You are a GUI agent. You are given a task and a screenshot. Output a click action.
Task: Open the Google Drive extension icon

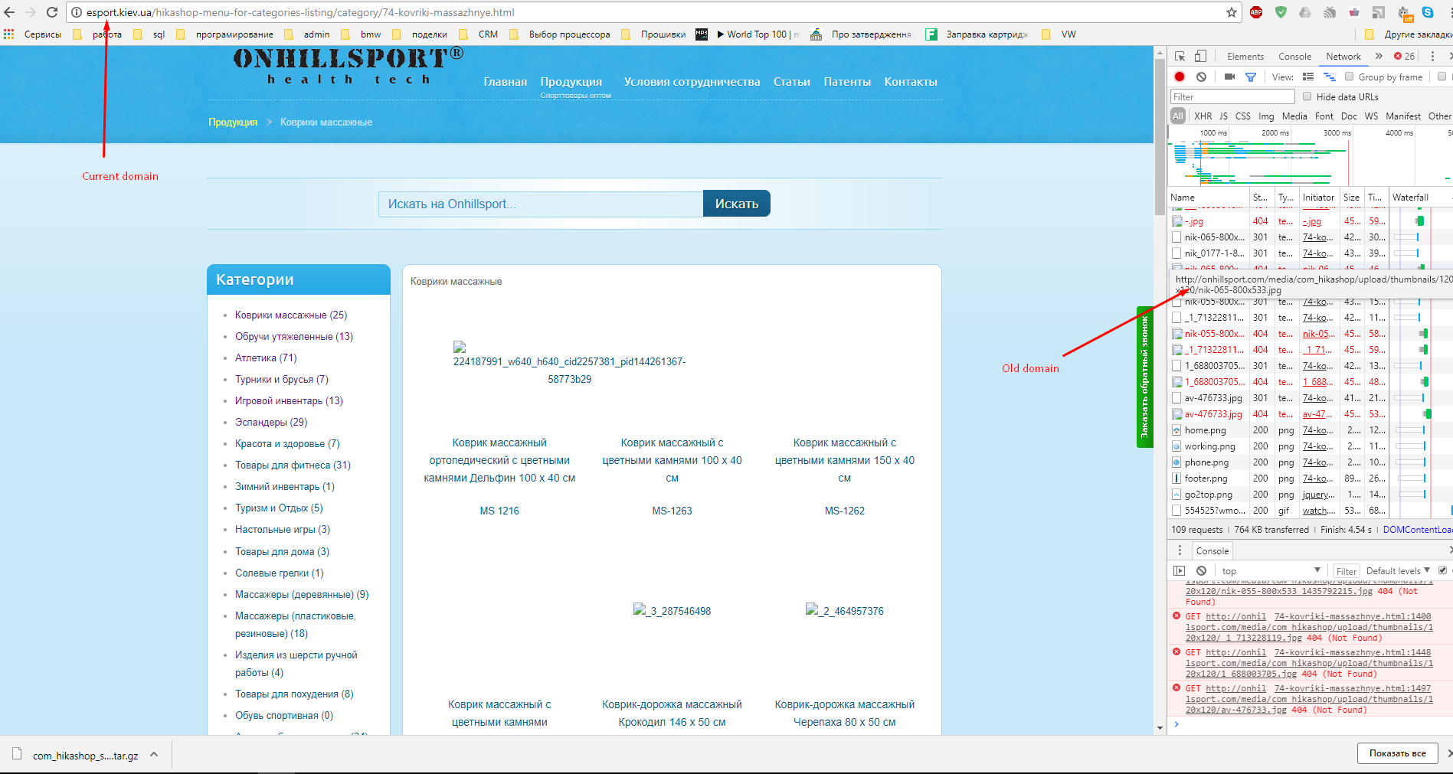click(x=1305, y=12)
